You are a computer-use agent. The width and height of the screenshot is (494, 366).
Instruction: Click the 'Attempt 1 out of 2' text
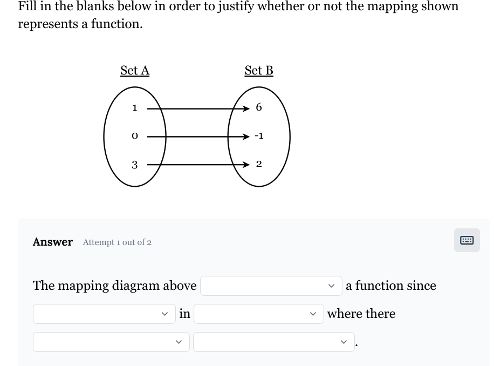click(x=116, y=242)
